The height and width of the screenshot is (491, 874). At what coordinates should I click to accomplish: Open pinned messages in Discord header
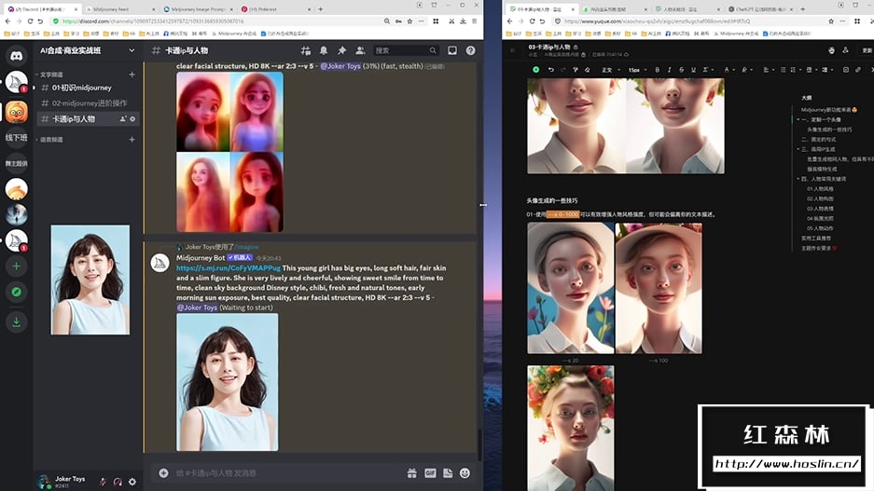(341, 50)
